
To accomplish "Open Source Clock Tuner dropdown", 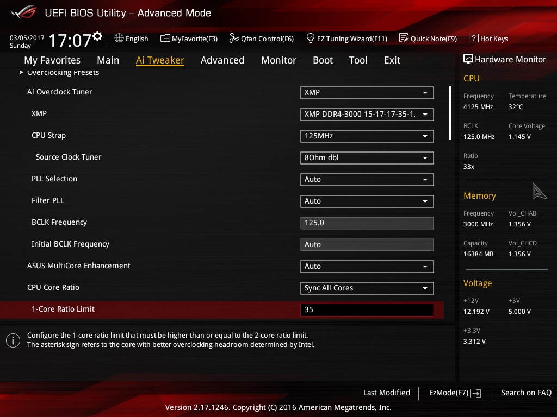I will click(x=367, y=158).
